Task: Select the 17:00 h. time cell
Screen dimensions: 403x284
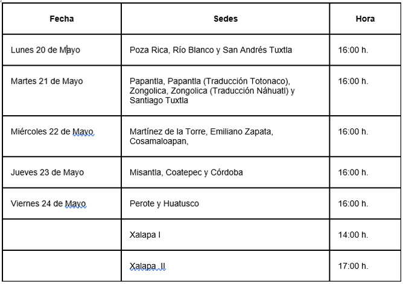Action: pyautogui.click(x=353, y=266)
